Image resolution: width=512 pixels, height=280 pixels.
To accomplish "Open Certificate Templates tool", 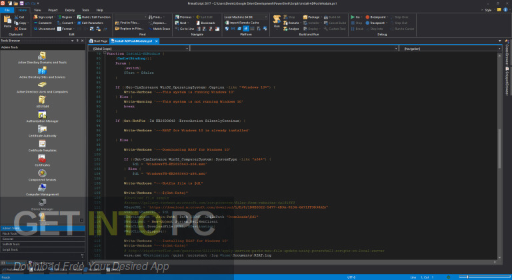I will click(x=42, y=146).
